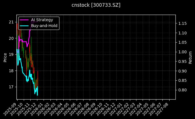This screenshot has width=195, height=119.
Task: Click the price tick value 17
Action: pos(11,87)
